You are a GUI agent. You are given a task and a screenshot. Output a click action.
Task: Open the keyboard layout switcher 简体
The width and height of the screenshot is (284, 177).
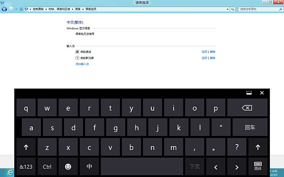258,166
